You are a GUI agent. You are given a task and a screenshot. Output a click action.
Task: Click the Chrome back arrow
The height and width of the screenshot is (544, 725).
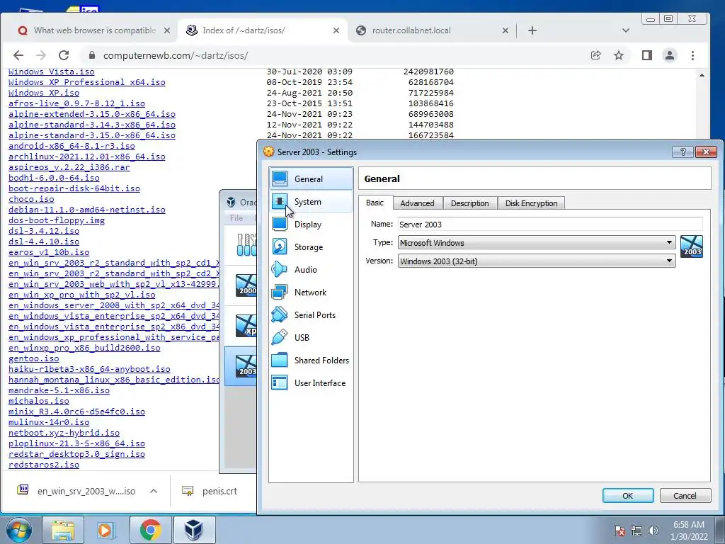pos(18,55)
